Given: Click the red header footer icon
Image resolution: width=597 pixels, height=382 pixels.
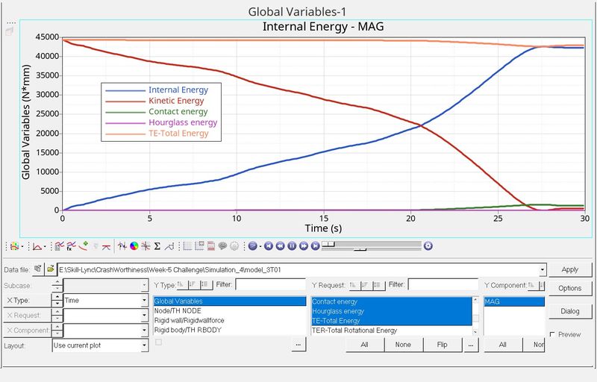Looking at the screenshot, I should 211,246.
